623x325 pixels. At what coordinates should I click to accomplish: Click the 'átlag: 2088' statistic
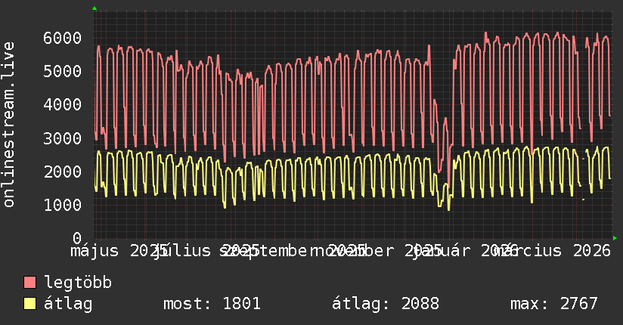(x=386, y=304)
